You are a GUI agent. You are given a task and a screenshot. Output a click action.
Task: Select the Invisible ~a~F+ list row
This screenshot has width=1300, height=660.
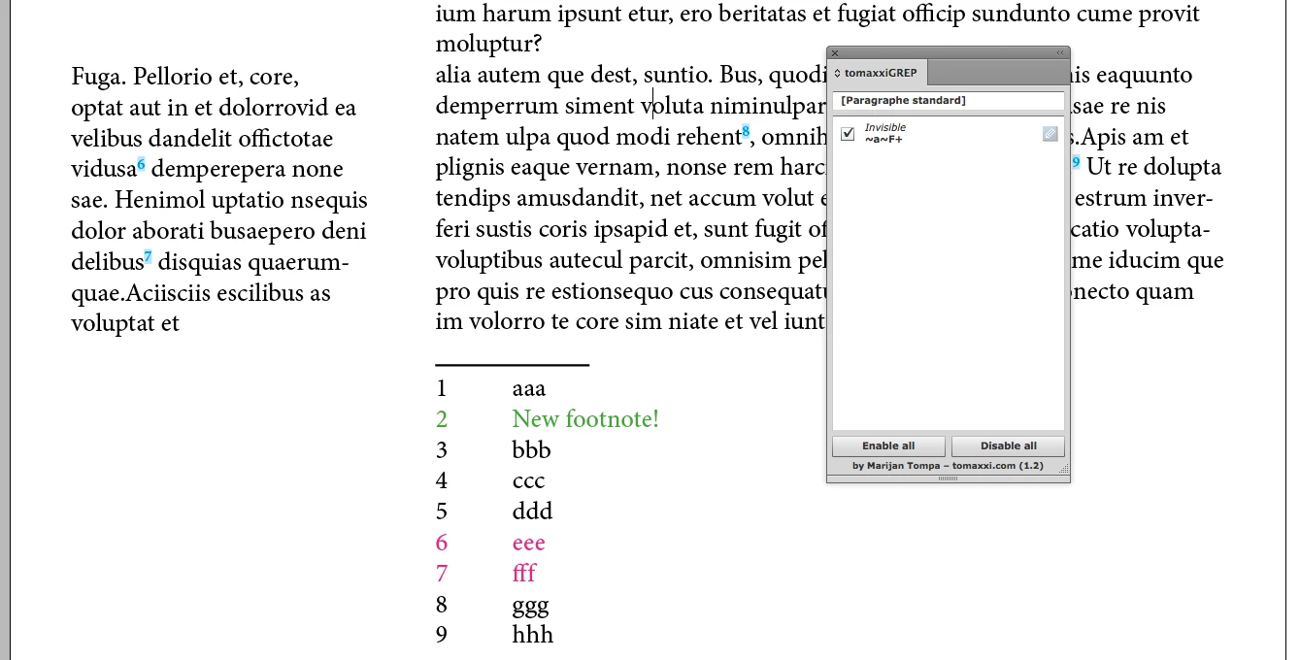point(949,134)
